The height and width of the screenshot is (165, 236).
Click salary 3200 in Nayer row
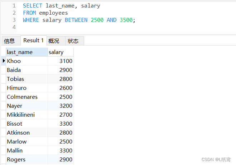pyautogui.click(x=61, y=106)
